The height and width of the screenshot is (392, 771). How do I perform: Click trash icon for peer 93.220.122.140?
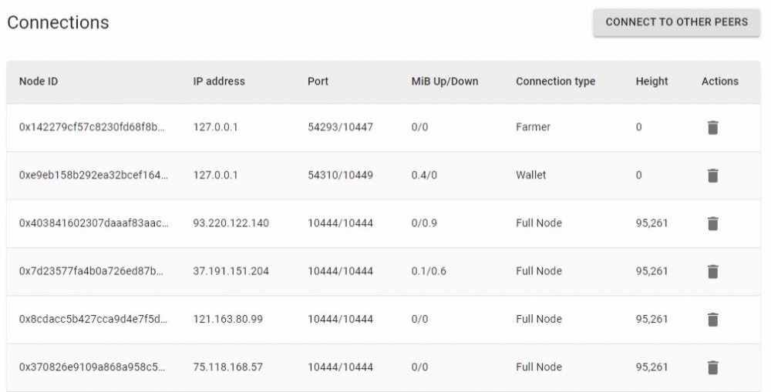(712, 223)
